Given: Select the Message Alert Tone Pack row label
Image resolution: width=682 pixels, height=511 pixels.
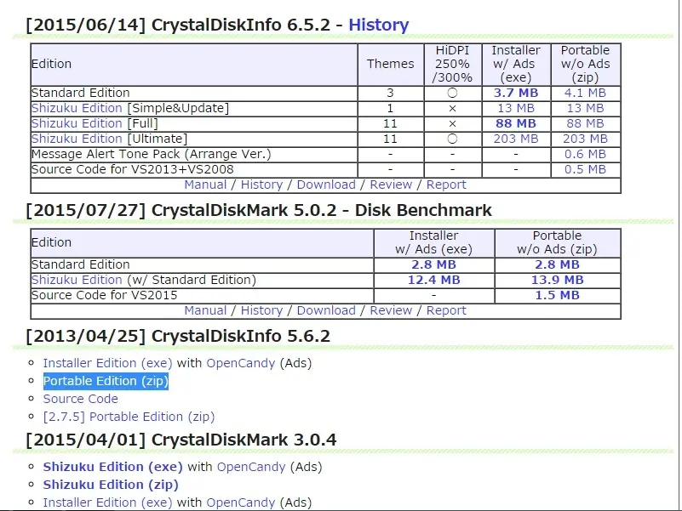Looking at the screenshot, I should [151, 154].
